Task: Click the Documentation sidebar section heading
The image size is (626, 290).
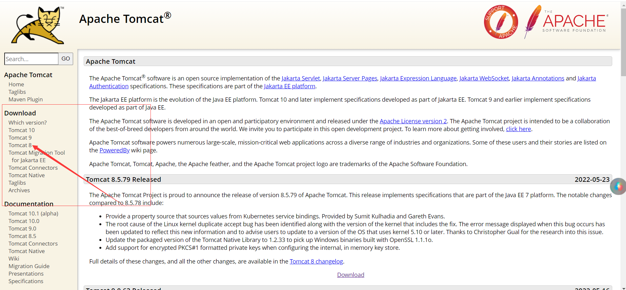Action: 29,204
